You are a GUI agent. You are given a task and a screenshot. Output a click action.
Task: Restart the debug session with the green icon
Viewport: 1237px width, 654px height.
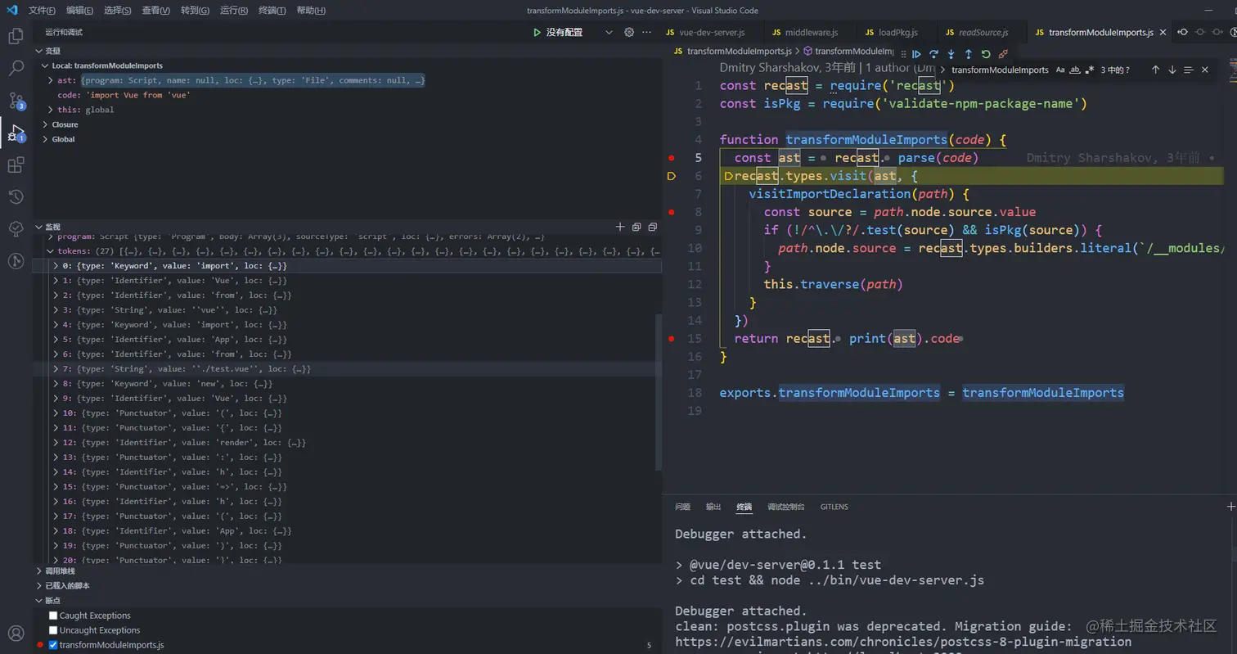pos(986,54)
